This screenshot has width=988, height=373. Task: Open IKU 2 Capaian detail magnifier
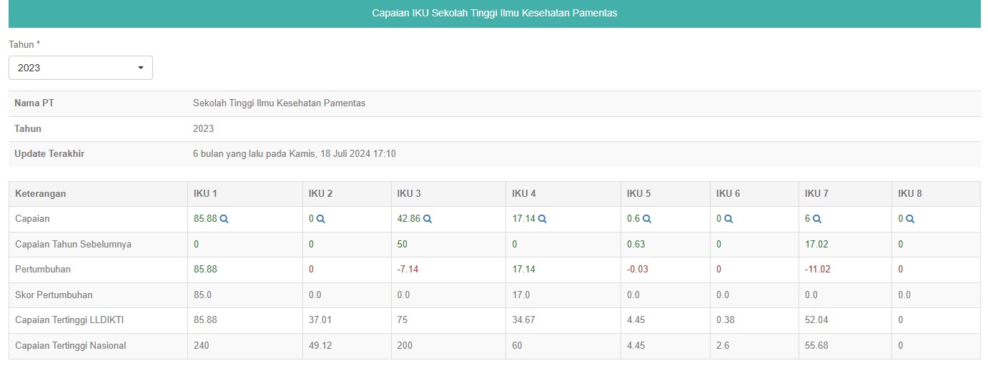click(x=321, y=219)
